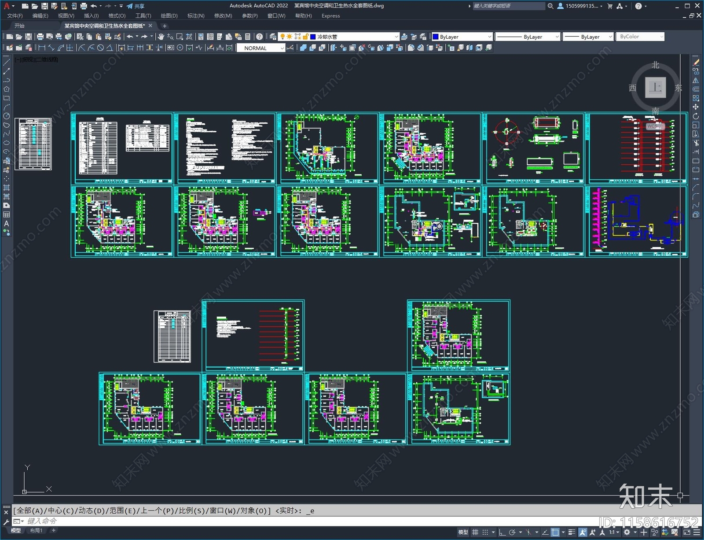
Task: Click the Plot printer icon
Action: click(40, 37)
